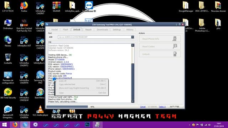
Task: Launch InfinityBox AST shortcut
Action: (x=24, y=41)
